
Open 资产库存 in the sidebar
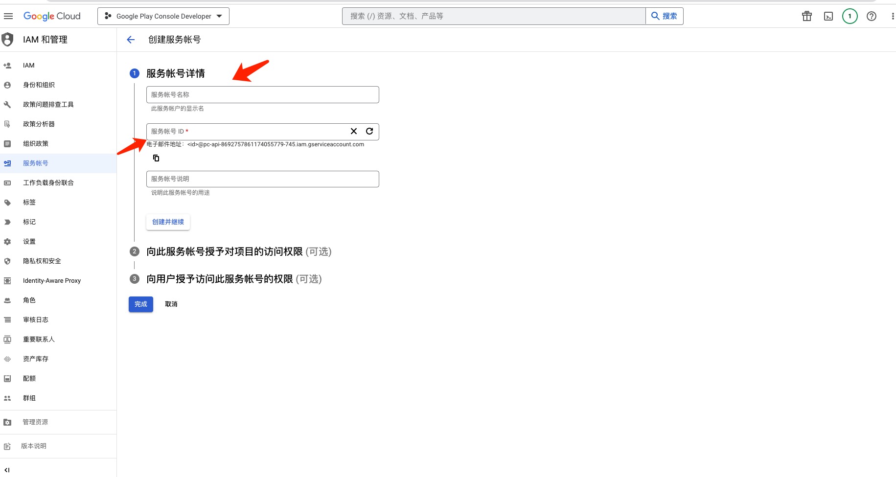(58, 359)
